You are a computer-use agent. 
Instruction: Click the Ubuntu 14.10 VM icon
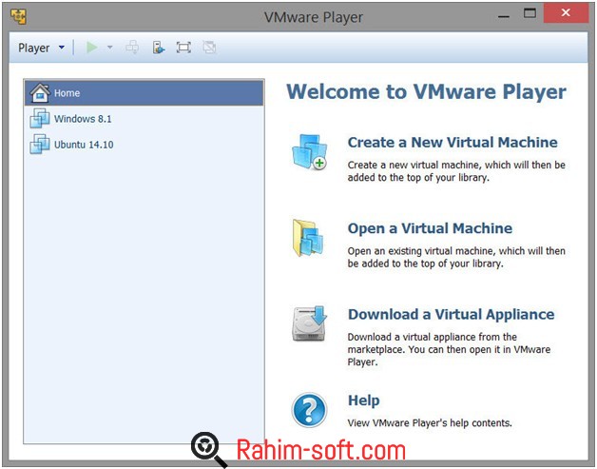(x=40, y=144)
